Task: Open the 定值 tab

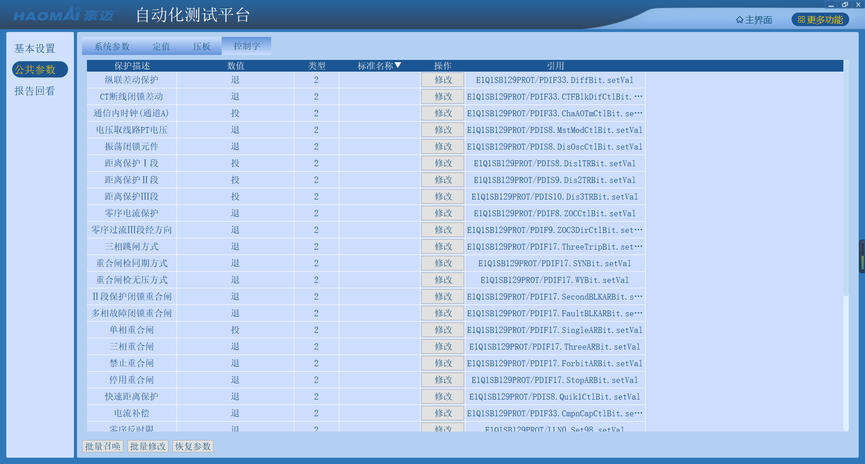Action: point(161,46)
